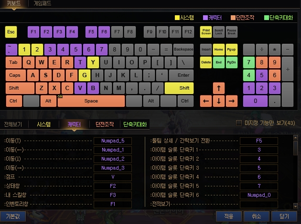The image size is (301, 224).
Task: Enable the 미지정 기능만 보기 checkbox
Action: pos(239,123)
